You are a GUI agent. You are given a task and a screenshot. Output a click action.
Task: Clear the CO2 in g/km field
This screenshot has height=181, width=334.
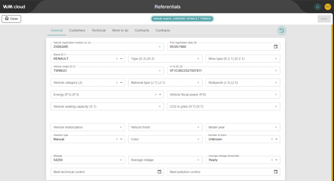point(276,106)
